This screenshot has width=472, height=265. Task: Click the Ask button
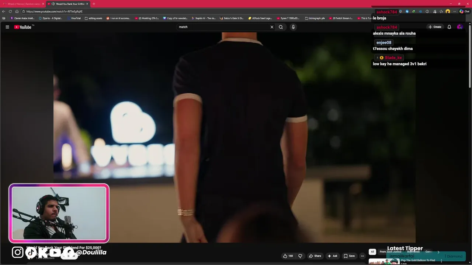pos(332,256)
